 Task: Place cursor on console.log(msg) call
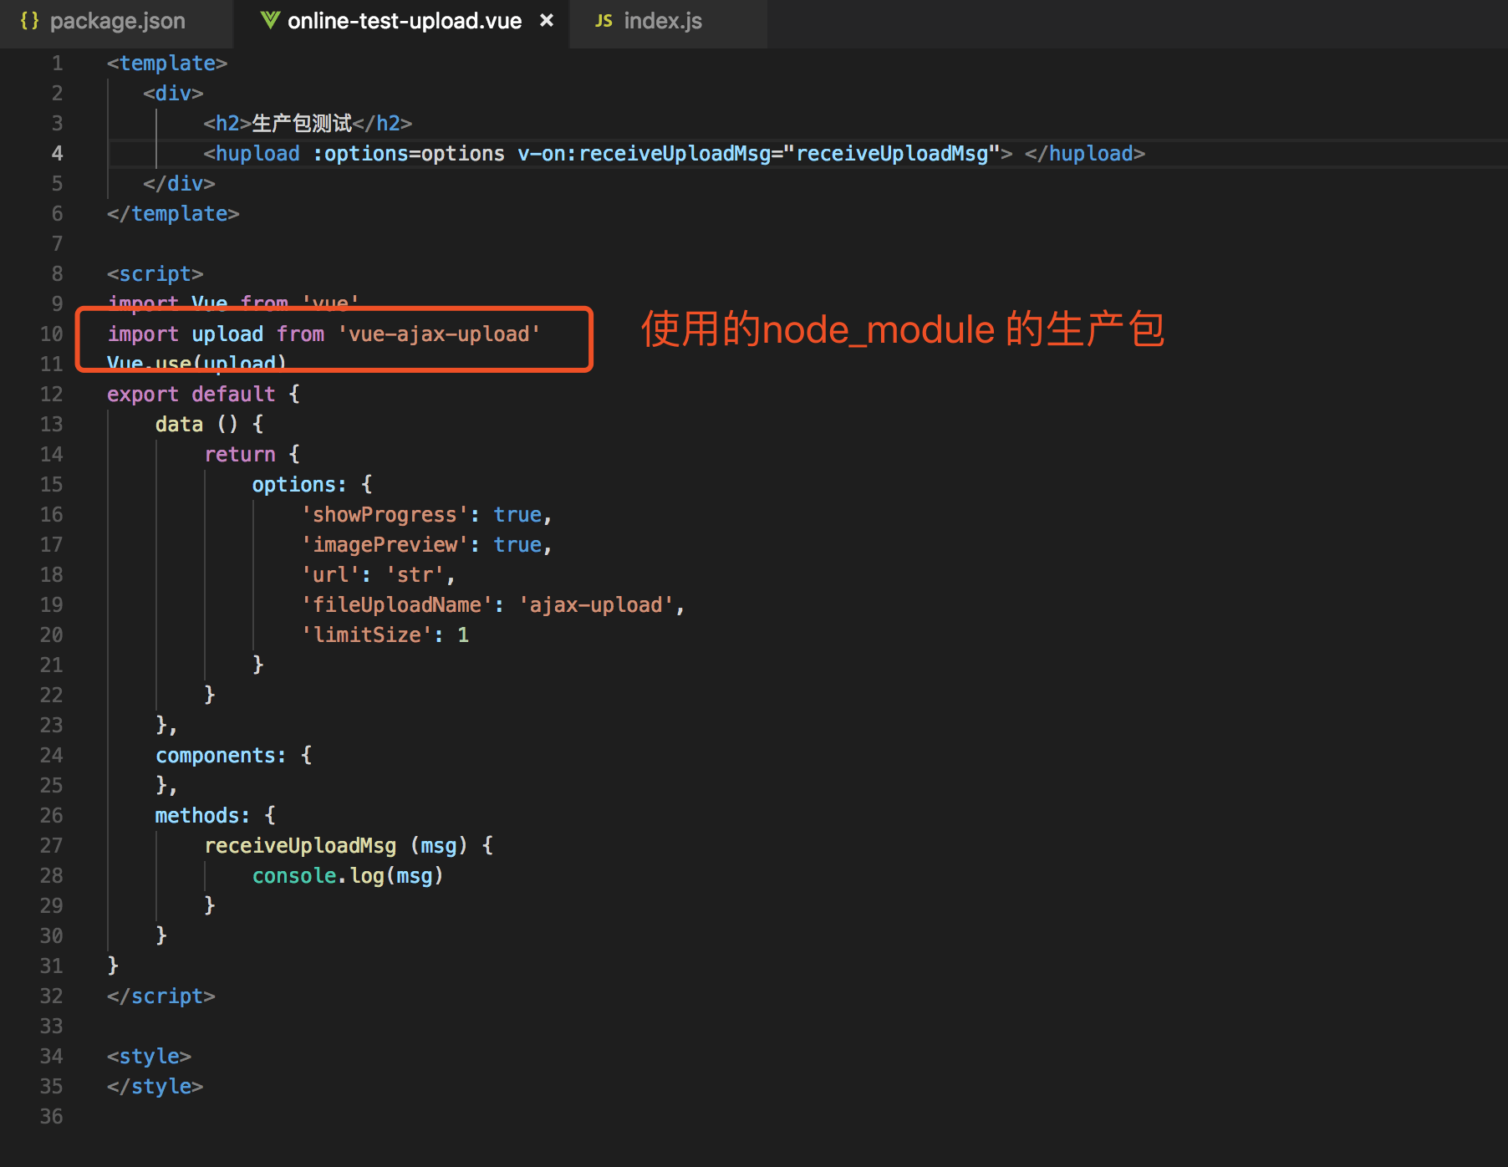pos(347,876)
